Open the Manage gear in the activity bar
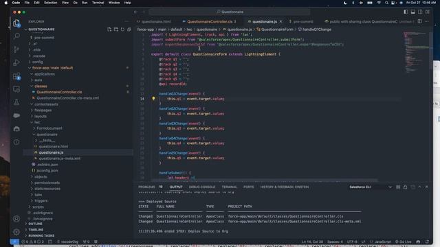This screenshot has height=247, width=440. point(16,232)
